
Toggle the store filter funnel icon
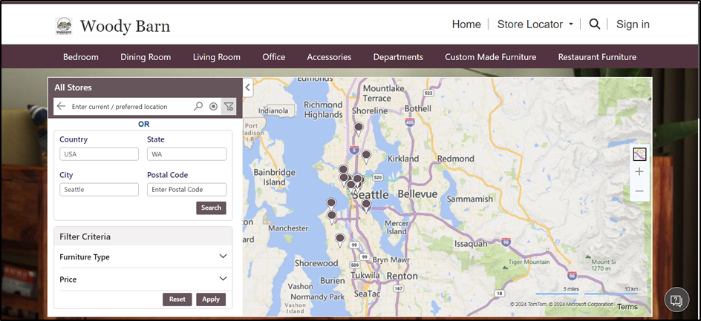[x=229, y=107]
